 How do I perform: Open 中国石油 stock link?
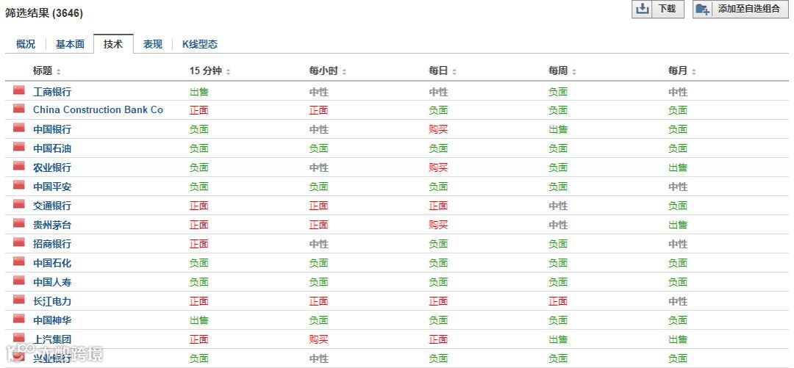click(52, 148)
